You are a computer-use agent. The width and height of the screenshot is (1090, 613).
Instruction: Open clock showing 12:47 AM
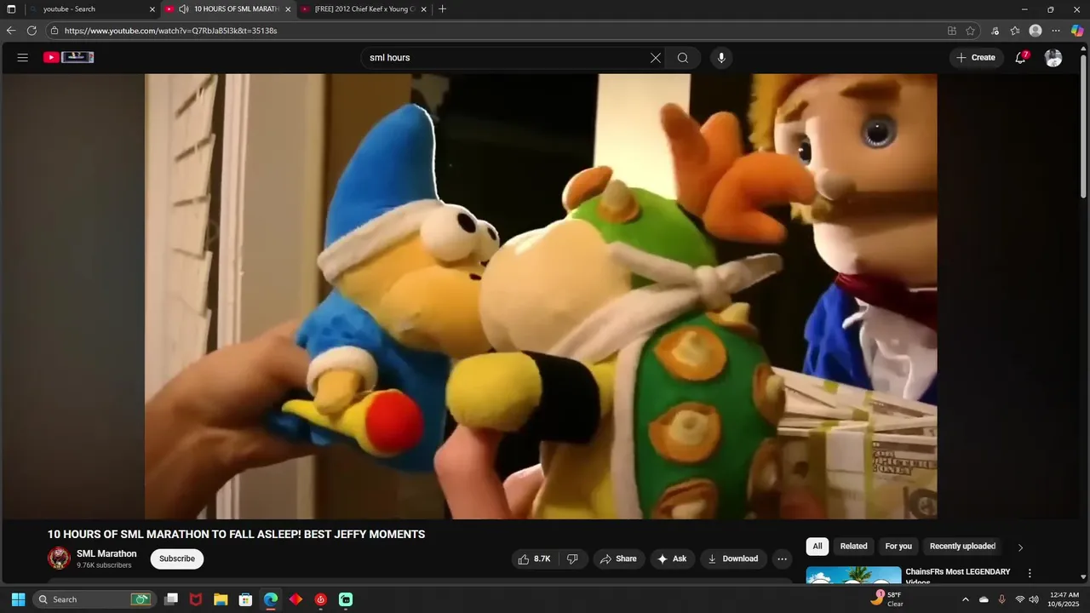[x=1064, y=599]
